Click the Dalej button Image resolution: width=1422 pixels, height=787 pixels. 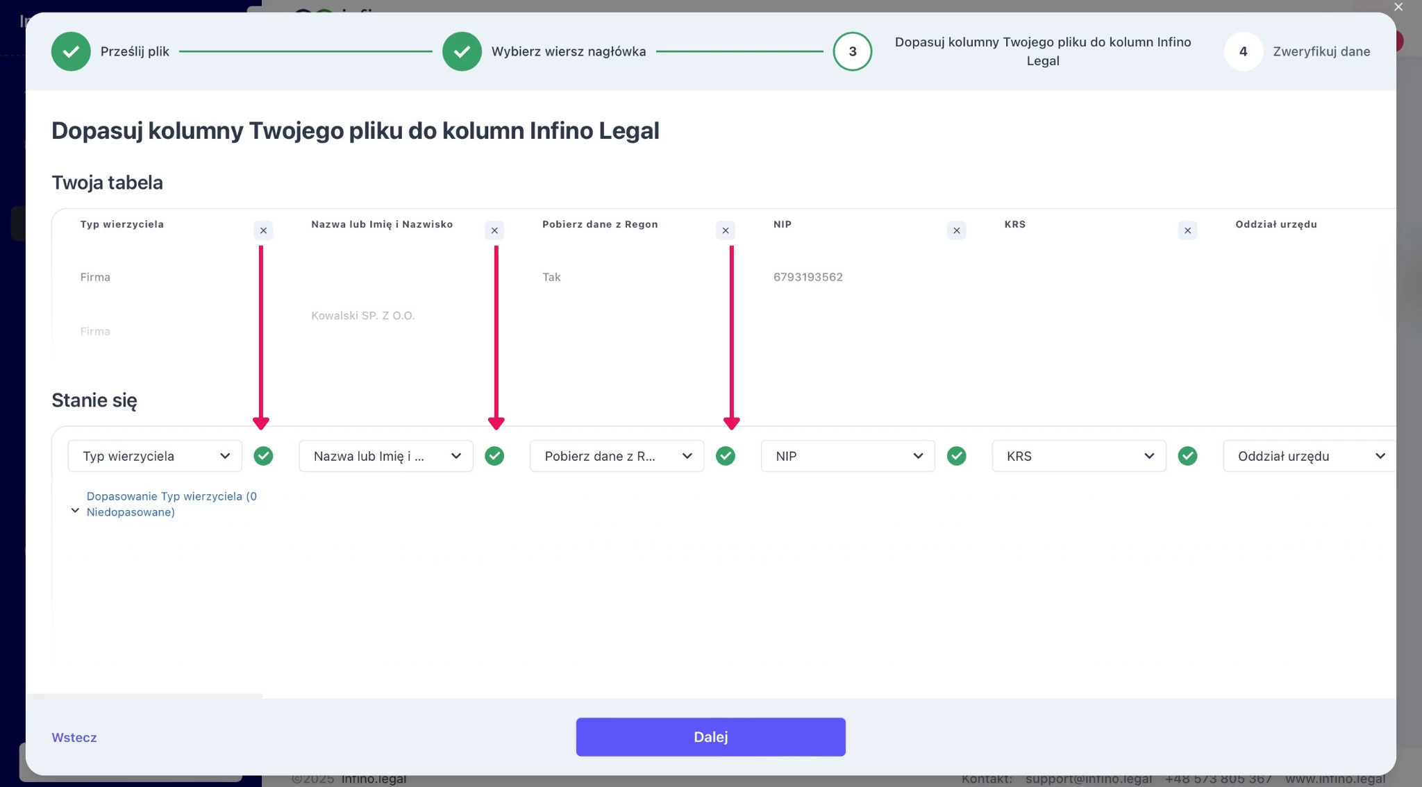[x=710, y=737]
